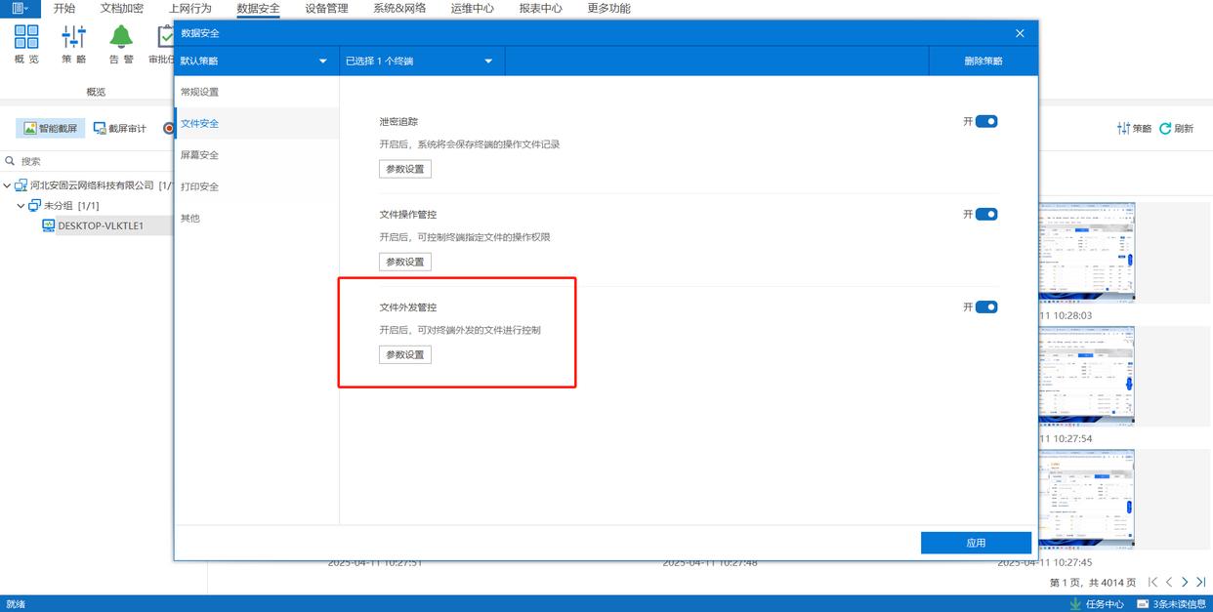
Task: Open the 审批 clipboard icon in ribbon
Action: (165, 37)
